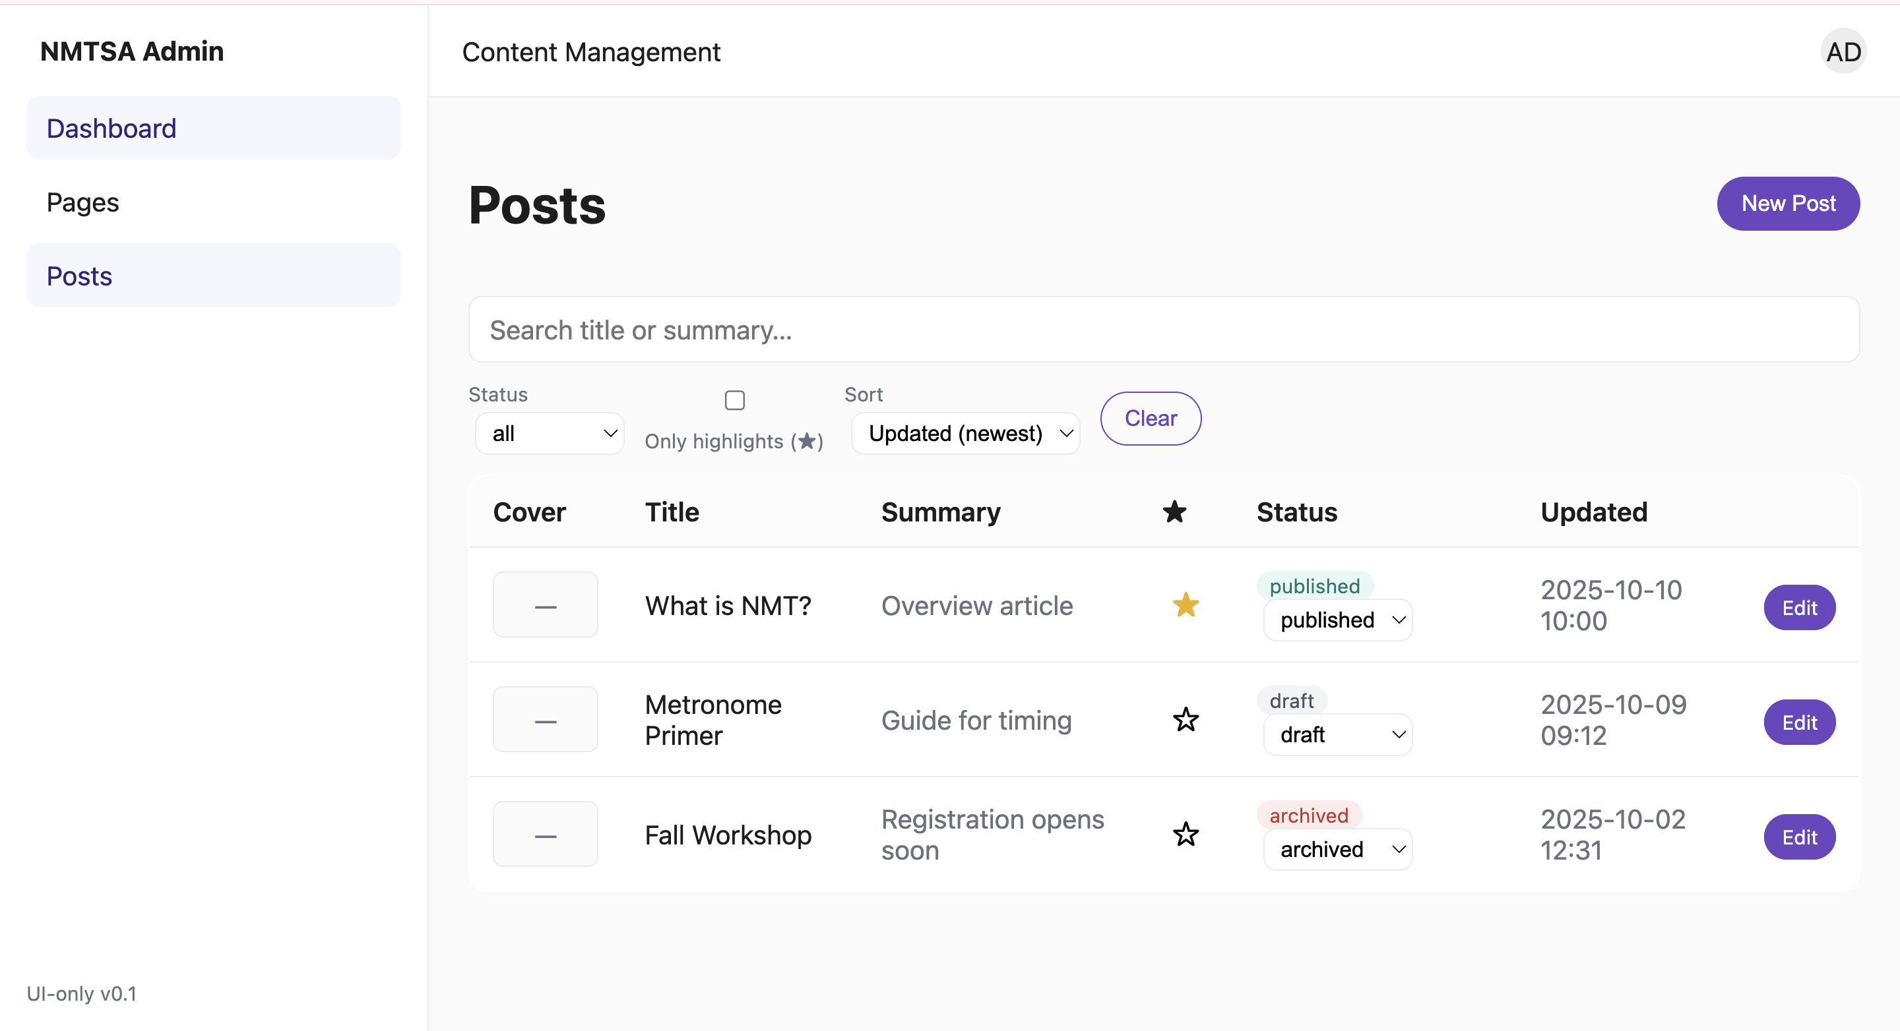This screenshot has width=1900, height=1031.
Task: Open the Sort order dropdown
Action: [x=966, y=433]
